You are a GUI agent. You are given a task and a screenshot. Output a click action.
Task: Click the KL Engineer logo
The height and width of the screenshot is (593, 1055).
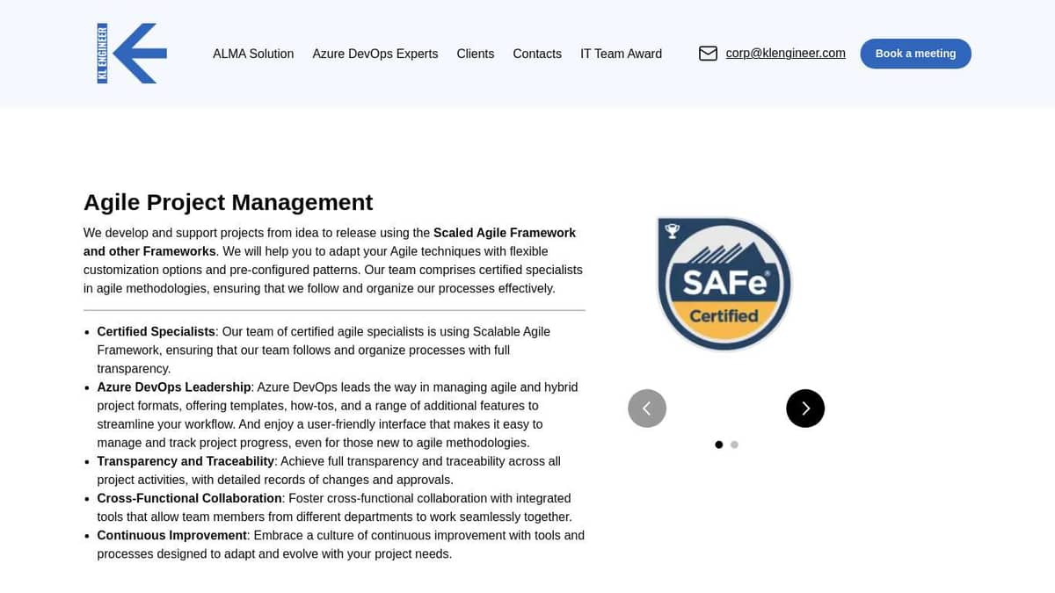pos(132,54)
